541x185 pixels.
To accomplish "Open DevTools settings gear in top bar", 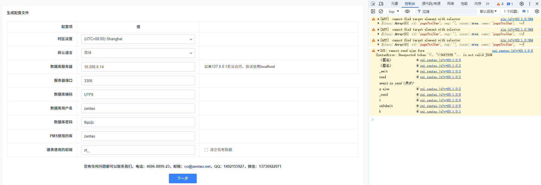I will click(x=521, y=4).
